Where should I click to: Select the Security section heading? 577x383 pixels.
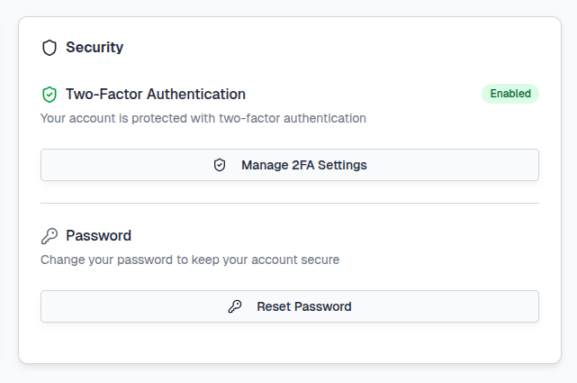click(95, 47)
